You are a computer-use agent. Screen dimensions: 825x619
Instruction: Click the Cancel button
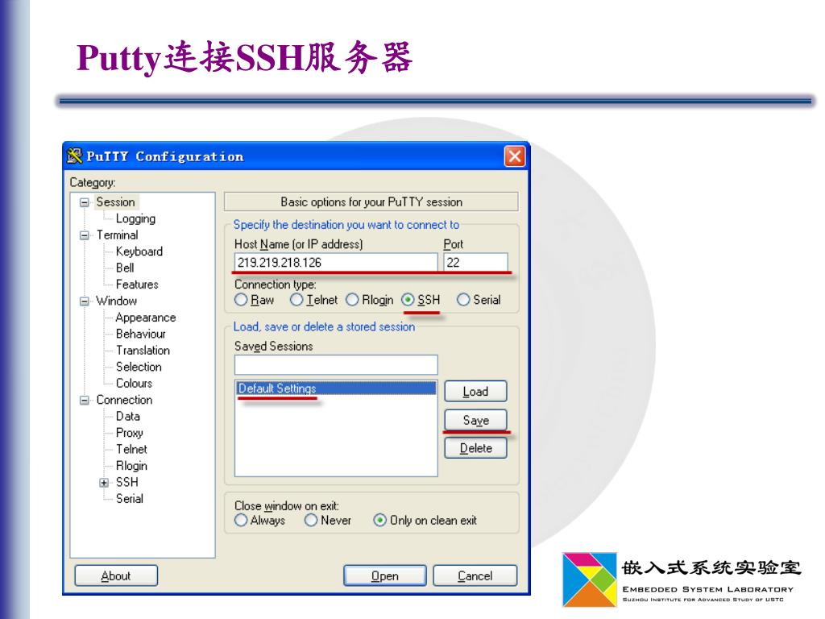coord(475,575)
